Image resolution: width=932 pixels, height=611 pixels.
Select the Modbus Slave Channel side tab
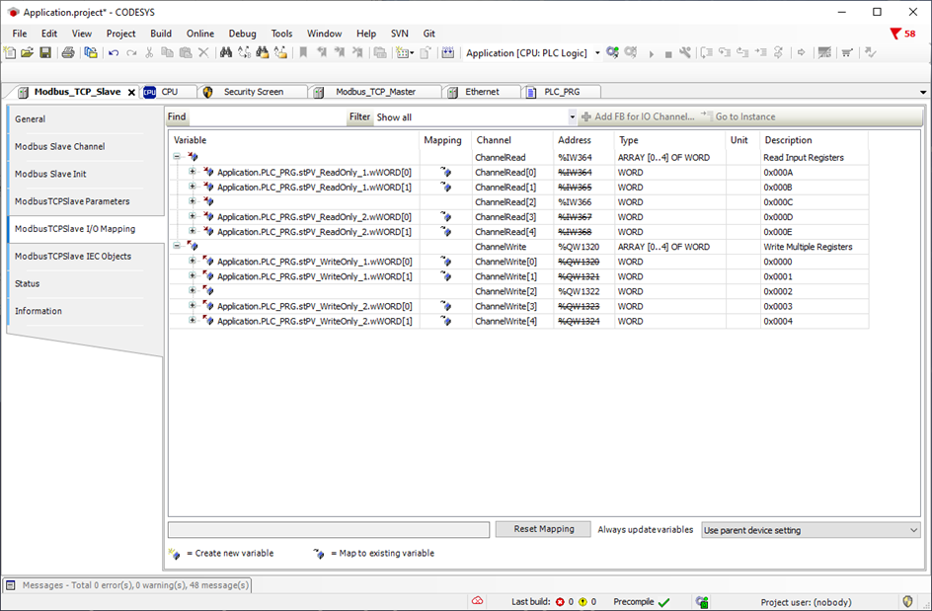[x=59, y=146]
